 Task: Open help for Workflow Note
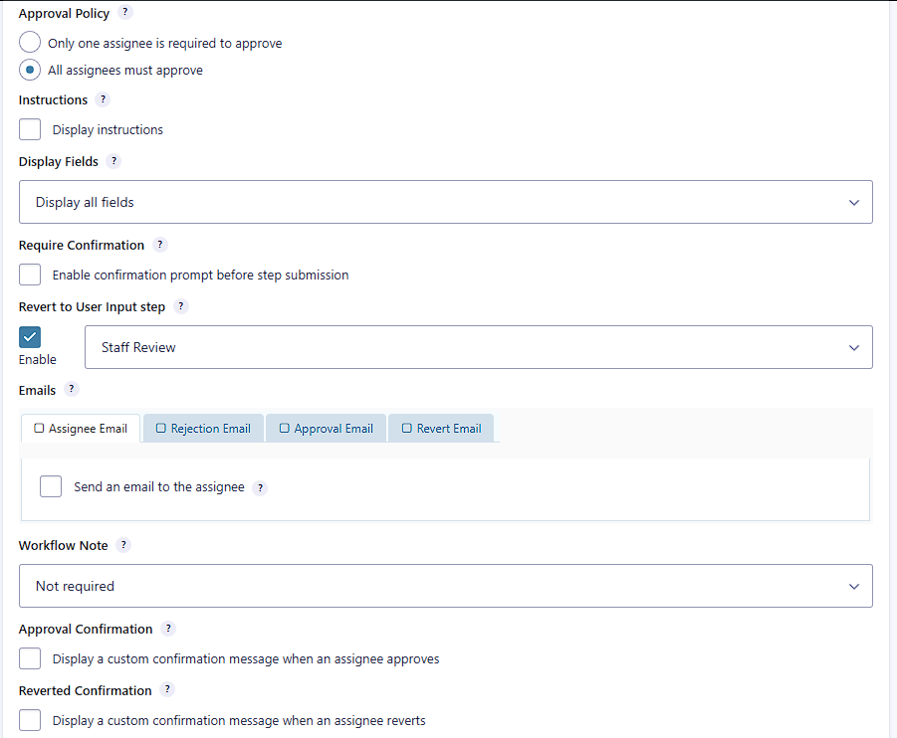(x=123, y=545)
